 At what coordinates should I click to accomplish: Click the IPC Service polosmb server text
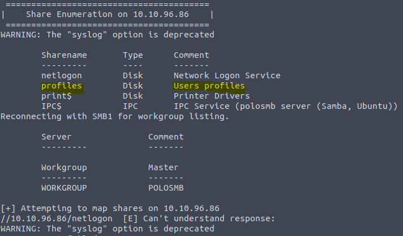[x=285, y=106]
